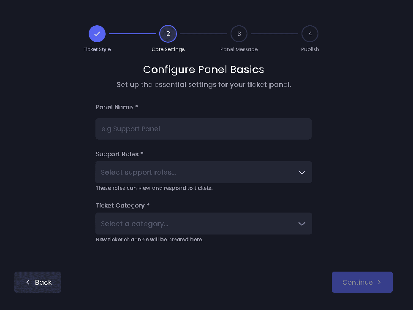Screen dimensions: 413x310
Task: Click the chevron on Ticket Category field
Action: [x=302, y=224]
